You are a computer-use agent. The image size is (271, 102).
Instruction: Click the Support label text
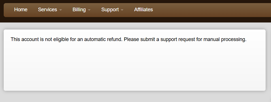click(x=110, y=10)
